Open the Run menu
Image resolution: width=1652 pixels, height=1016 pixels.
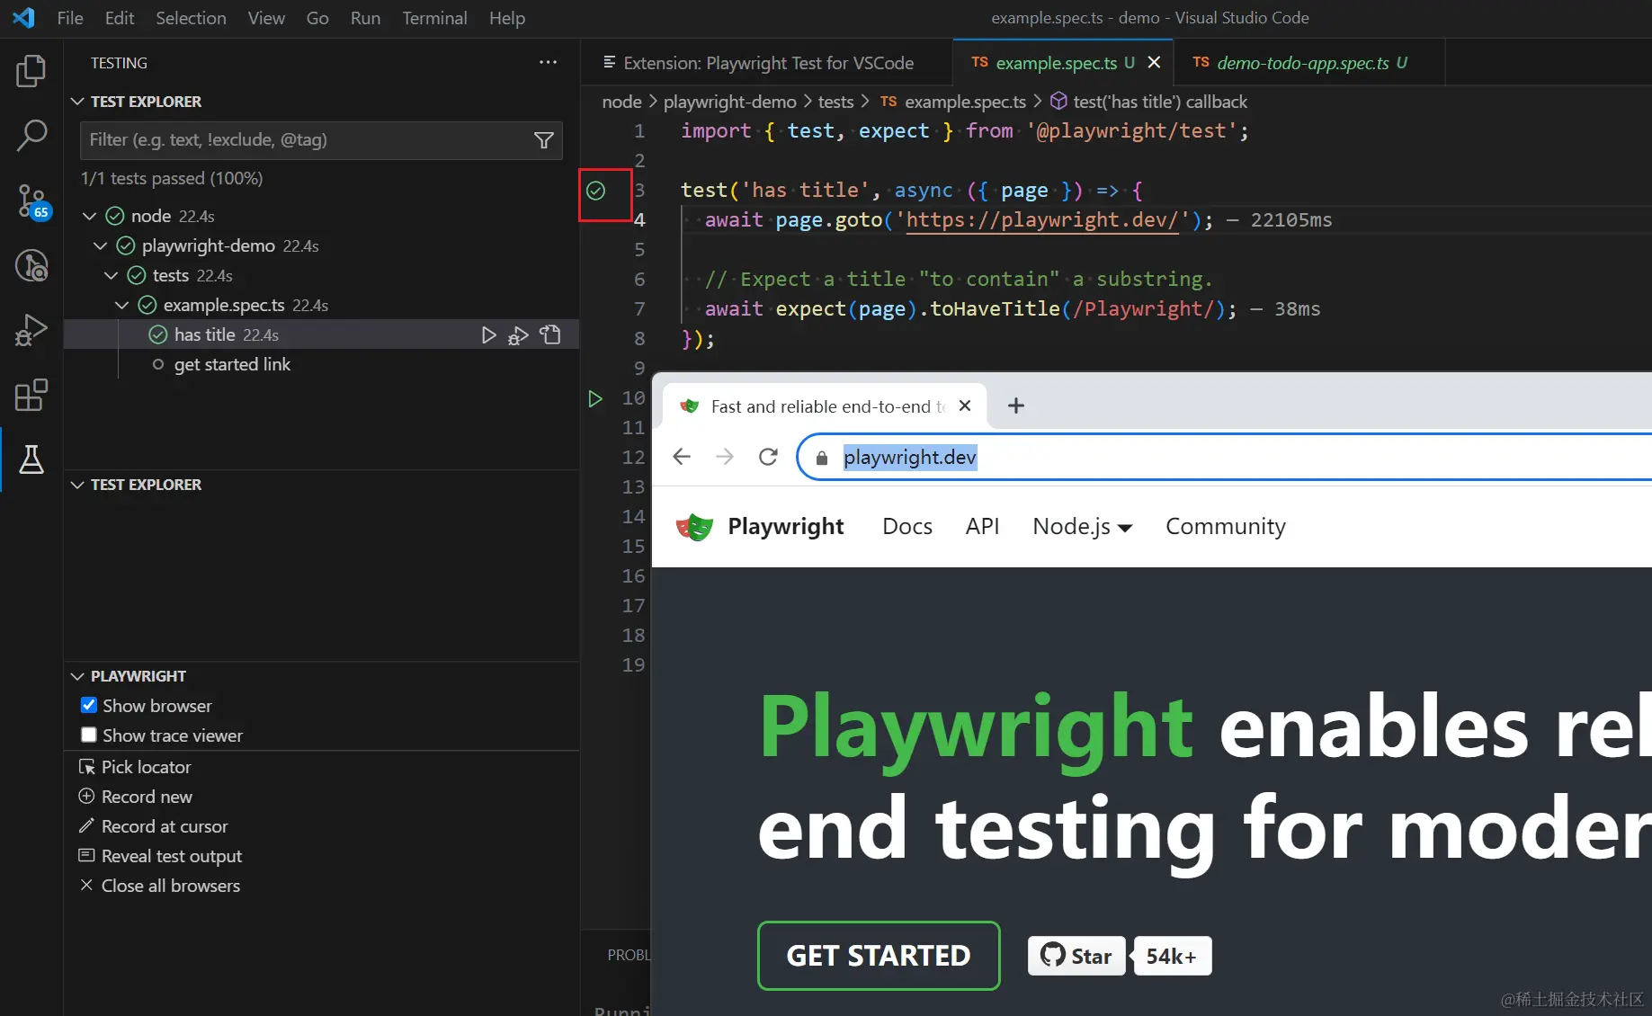[365, 18]
